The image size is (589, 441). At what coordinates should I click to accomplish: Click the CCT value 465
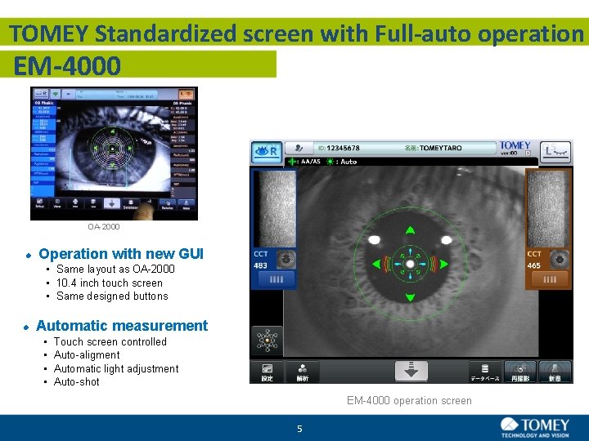[533, 265]
